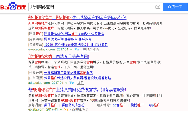Viewport: 188px width, 116px height.
Task: Click 2017-01 date beside www.yuntask.com
Action: click(63, 50)
